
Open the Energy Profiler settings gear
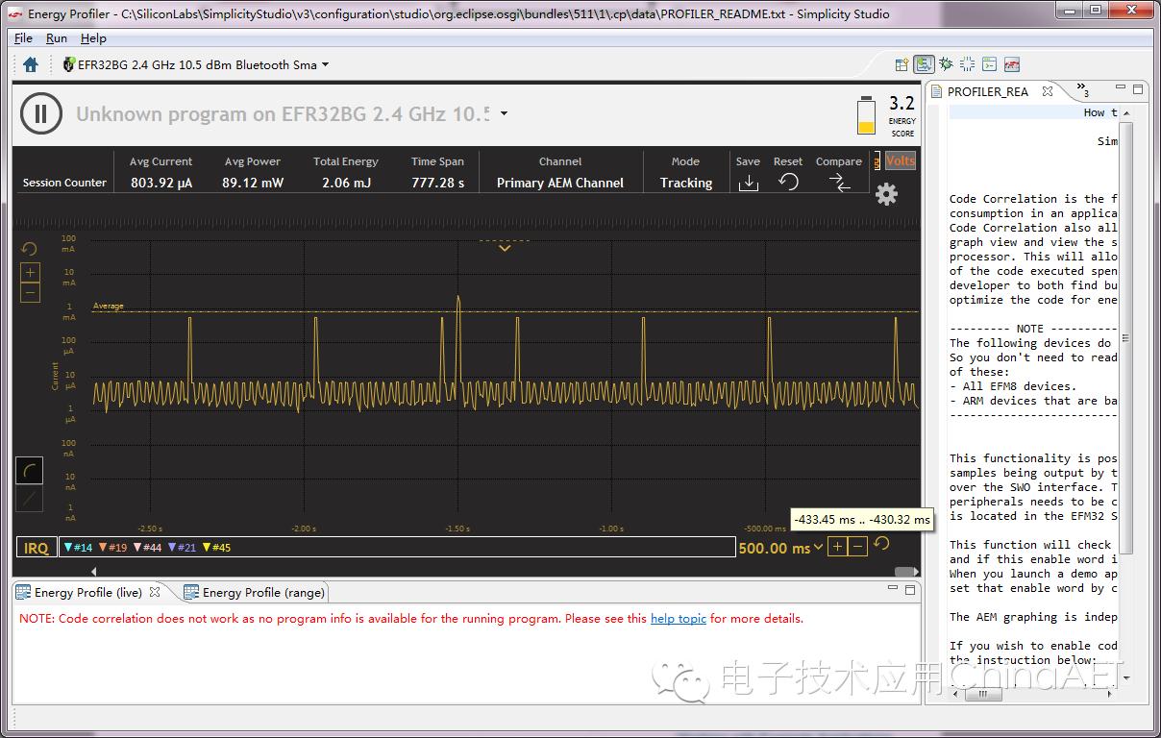(x=885, y=193)
